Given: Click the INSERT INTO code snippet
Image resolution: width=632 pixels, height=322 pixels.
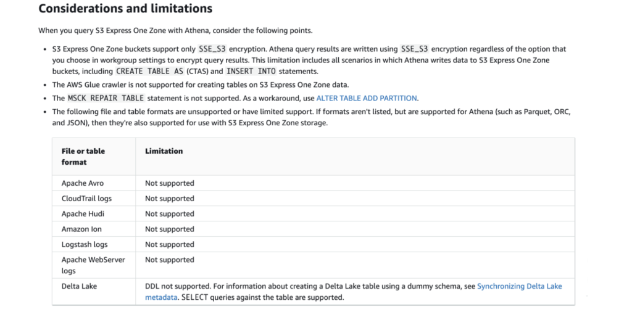Looking at the screenshot, I should tap(246, 72).
